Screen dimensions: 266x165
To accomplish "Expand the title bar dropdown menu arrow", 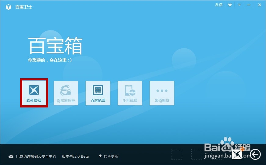I will pos(239,5).
